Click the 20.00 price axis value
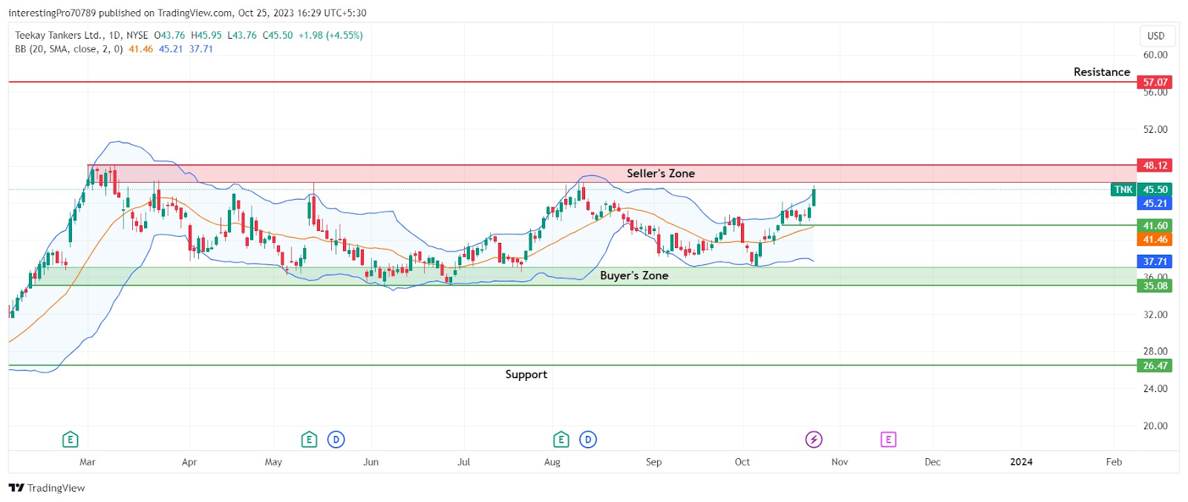The image size is (1188, 502). (x=1155, y=426)
